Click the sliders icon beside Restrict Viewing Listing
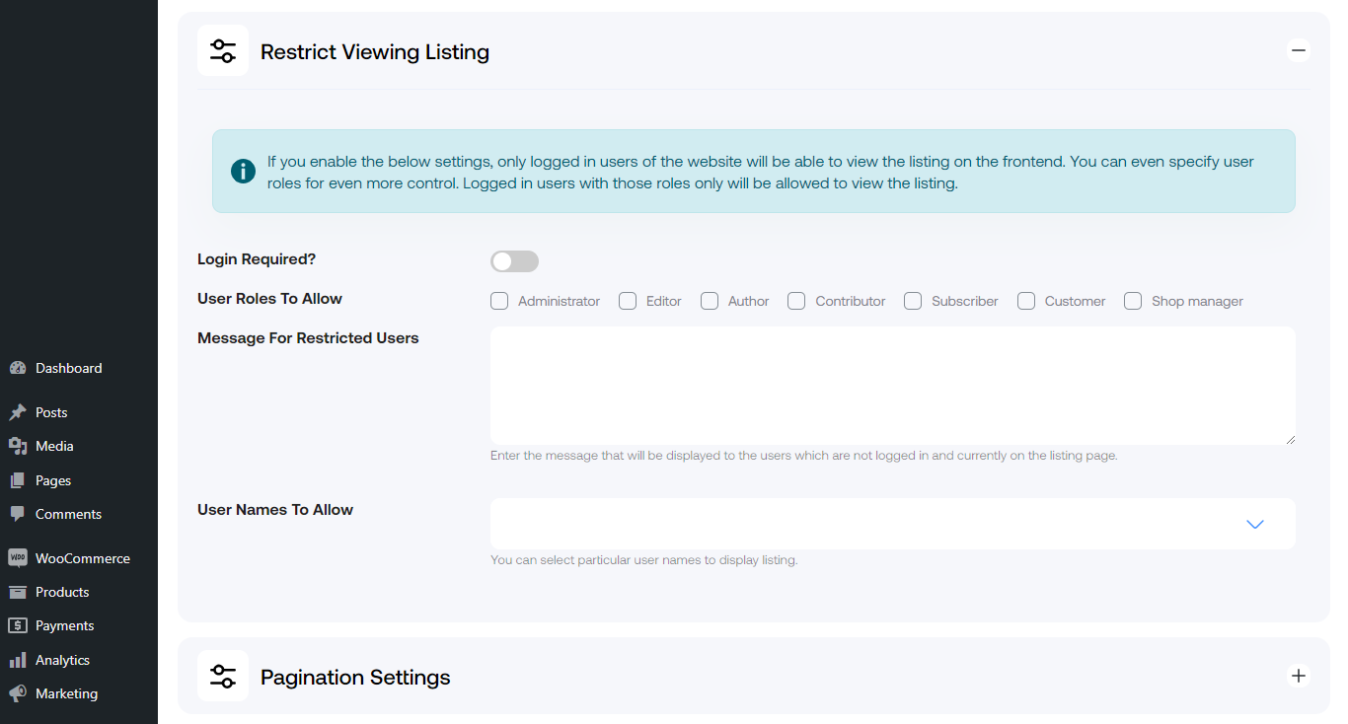This screenshot has height=724, width=1348. coord(223,50)
